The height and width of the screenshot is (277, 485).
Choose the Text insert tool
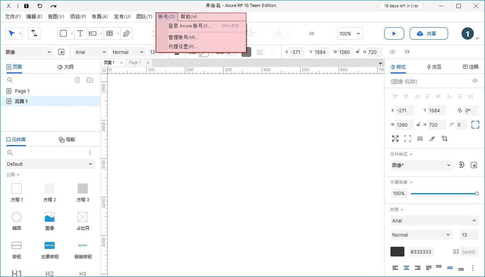(80, 33)
